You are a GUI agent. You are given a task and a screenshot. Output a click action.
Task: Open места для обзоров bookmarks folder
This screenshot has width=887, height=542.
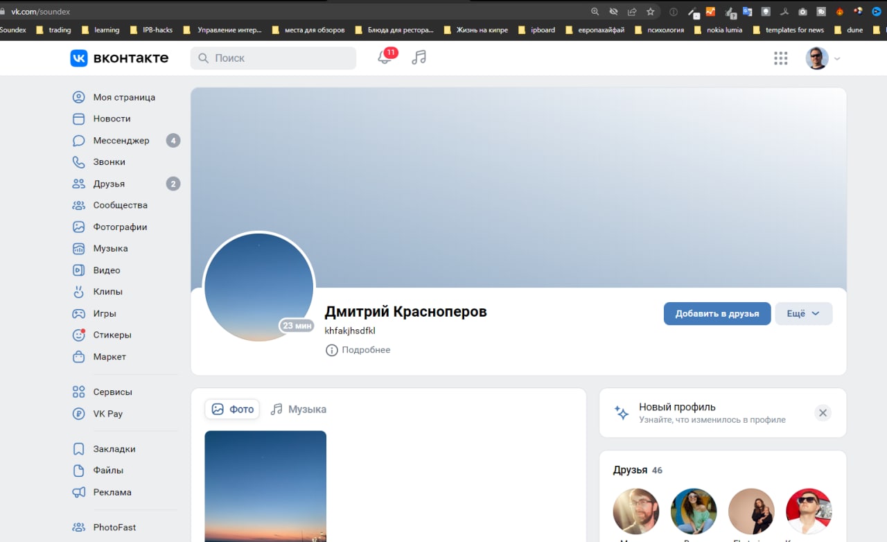(x=308, y=30)
